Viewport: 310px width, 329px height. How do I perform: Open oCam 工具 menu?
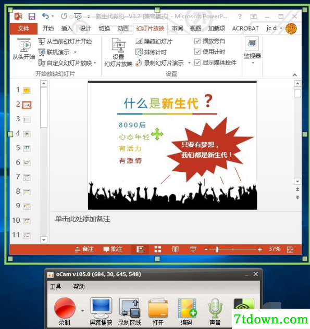pos(55,286)
